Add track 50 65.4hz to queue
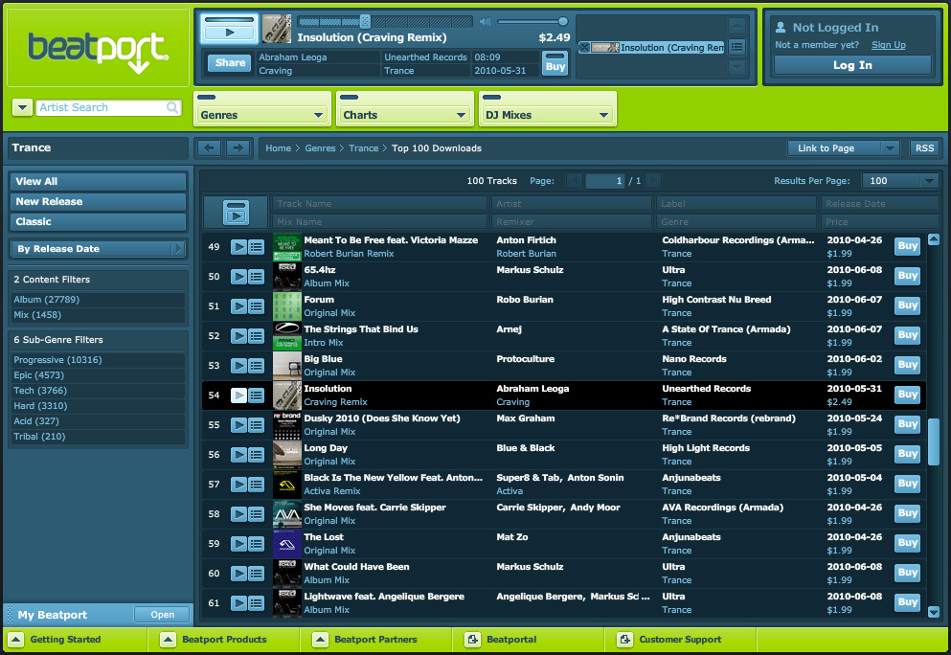 [256, 277]
